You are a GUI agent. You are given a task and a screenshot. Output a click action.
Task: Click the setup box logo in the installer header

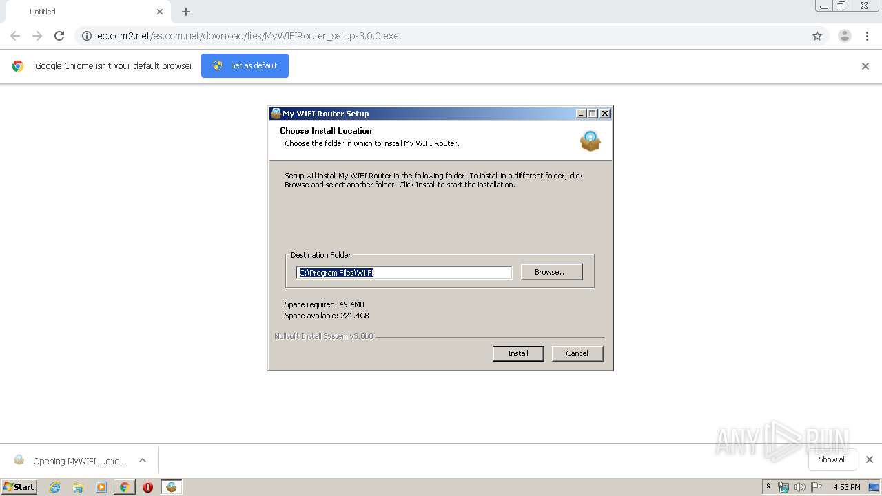[x=591, y=141]
